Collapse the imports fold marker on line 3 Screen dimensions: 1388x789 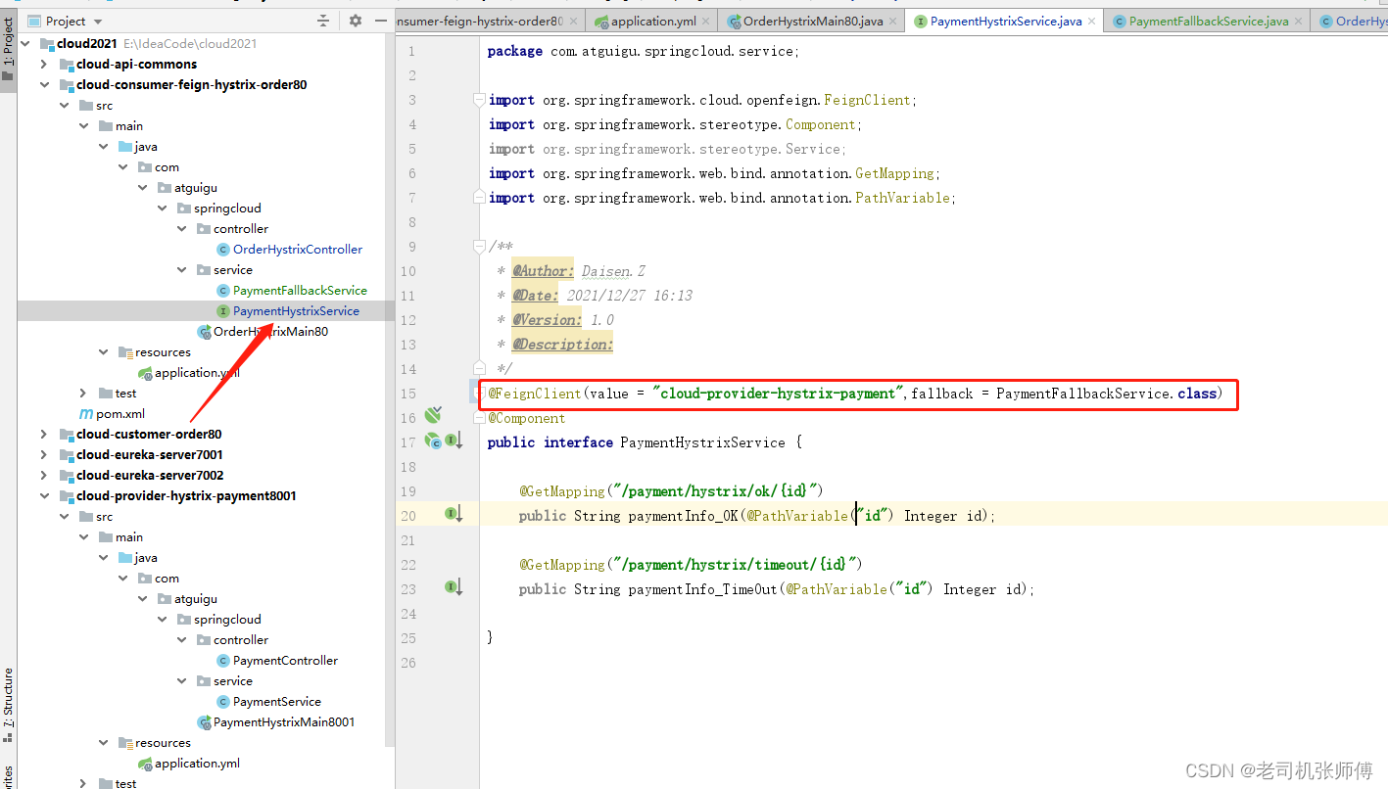(x=479, y=100)
